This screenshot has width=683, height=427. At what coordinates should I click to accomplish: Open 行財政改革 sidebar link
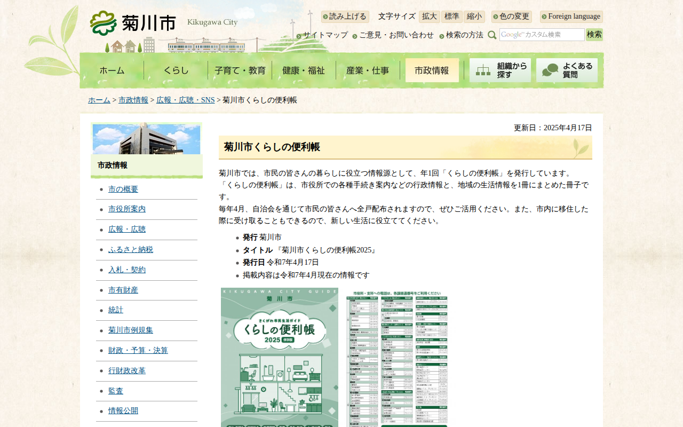[127, 371]
